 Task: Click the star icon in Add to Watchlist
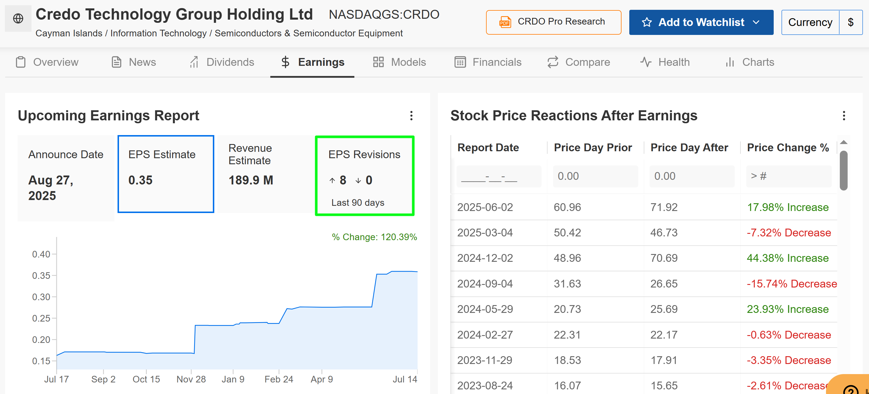click(x=647, y=22)
